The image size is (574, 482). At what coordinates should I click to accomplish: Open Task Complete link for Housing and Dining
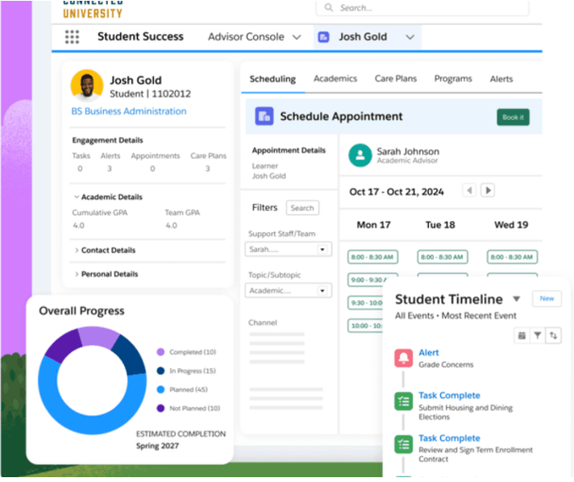point(449,395)
